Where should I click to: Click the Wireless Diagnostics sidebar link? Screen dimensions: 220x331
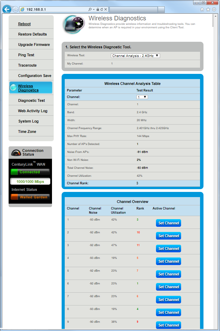28,88
